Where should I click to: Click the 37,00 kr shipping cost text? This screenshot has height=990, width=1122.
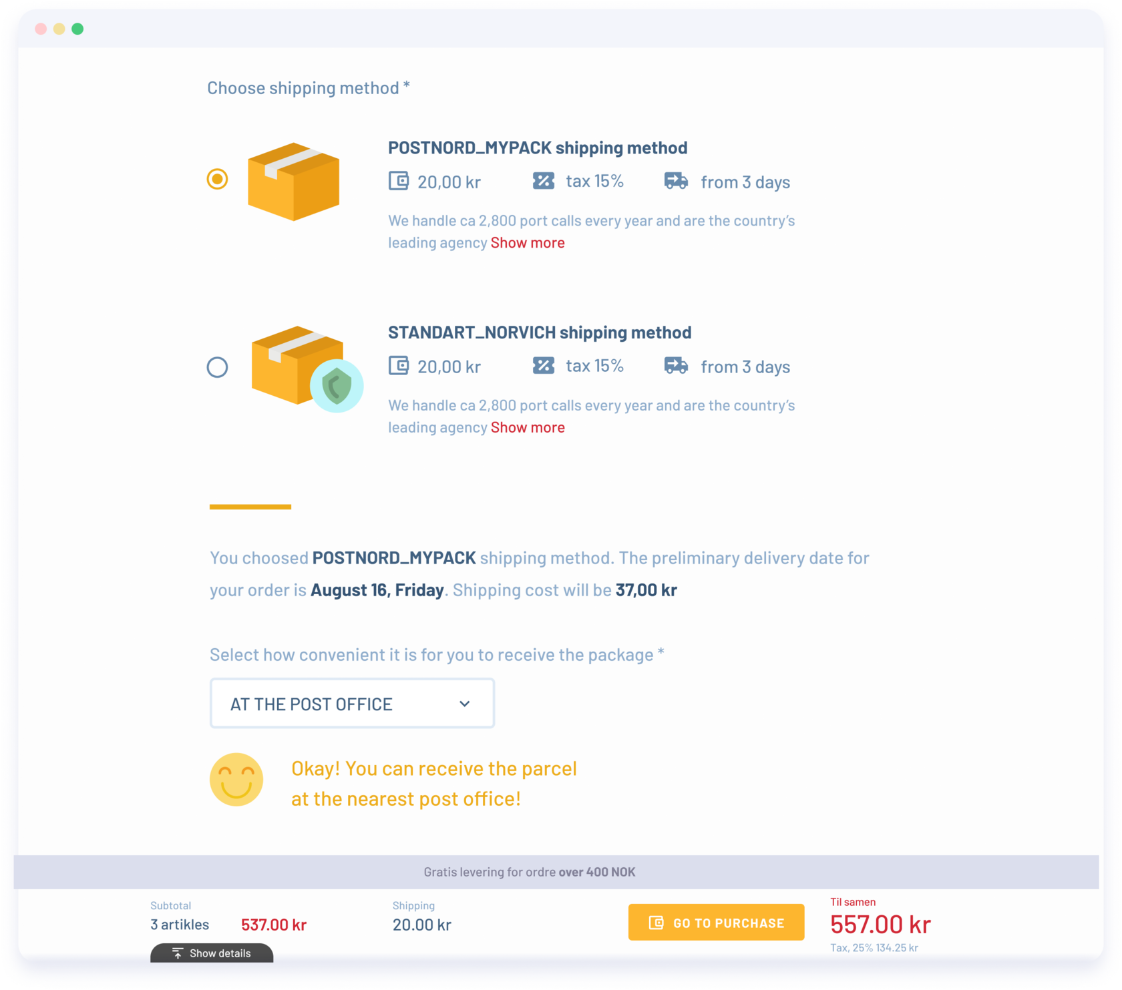[646, 590]
